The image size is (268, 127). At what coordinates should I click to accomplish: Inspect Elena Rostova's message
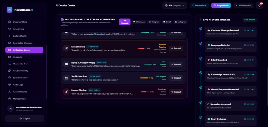[176, 48]
